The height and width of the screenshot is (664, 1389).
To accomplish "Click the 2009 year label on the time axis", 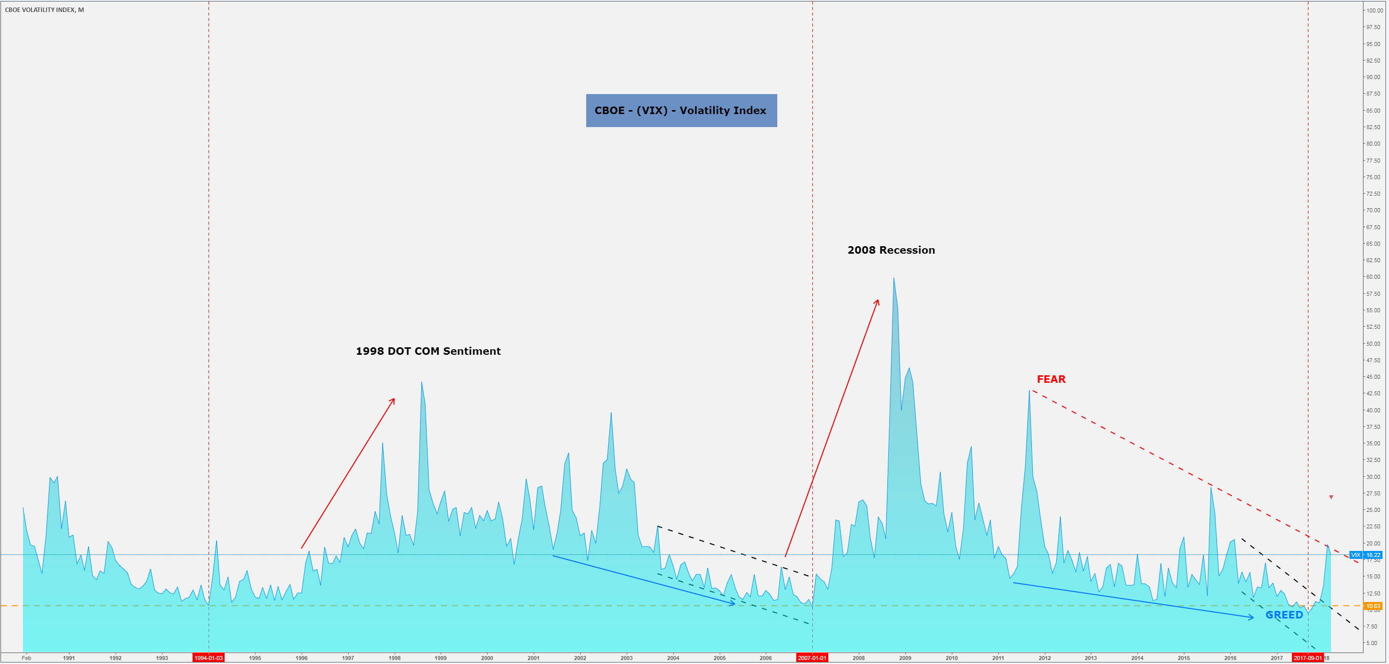I will [905, 658].
